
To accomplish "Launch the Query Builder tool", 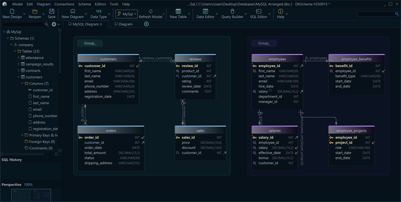I will pyautogui.click(x=232, y=12).
